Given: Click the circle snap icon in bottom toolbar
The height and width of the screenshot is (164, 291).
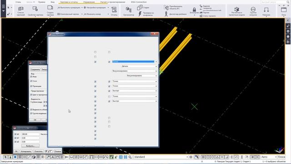Looking at the screenshot, I should click(212, 157).
